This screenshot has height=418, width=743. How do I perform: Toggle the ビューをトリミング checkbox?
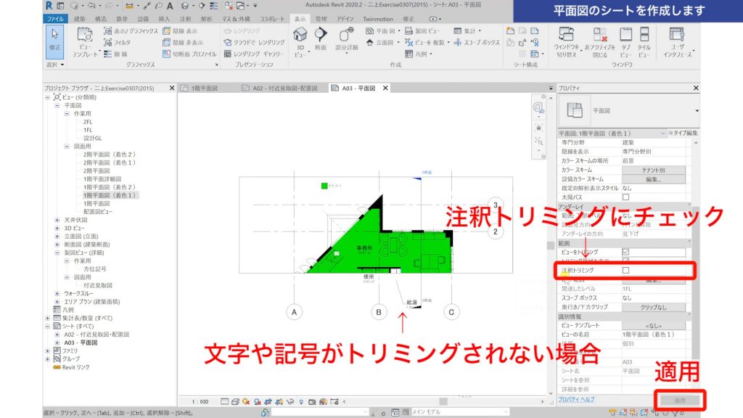tap(626, 250)
